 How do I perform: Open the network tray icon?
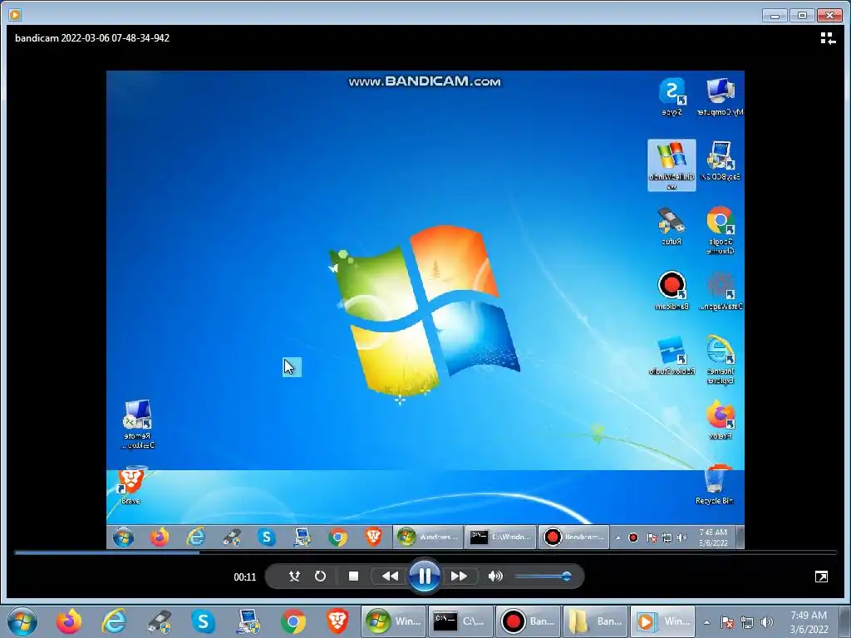coord(747,622)
